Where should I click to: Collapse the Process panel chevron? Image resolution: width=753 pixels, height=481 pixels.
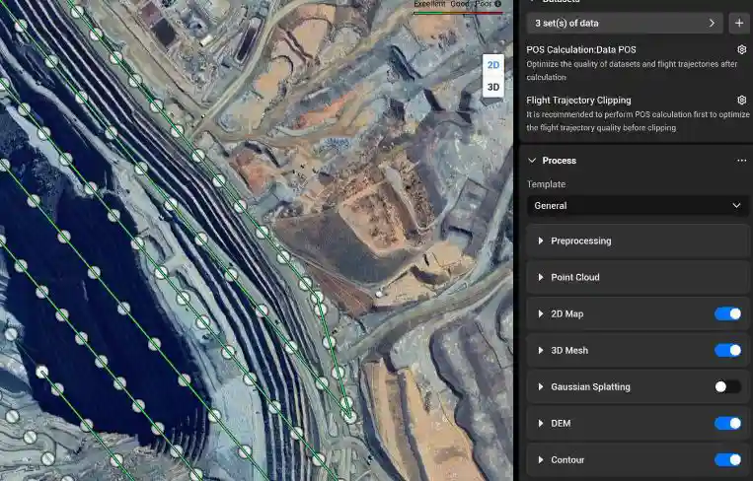(533, 161)
